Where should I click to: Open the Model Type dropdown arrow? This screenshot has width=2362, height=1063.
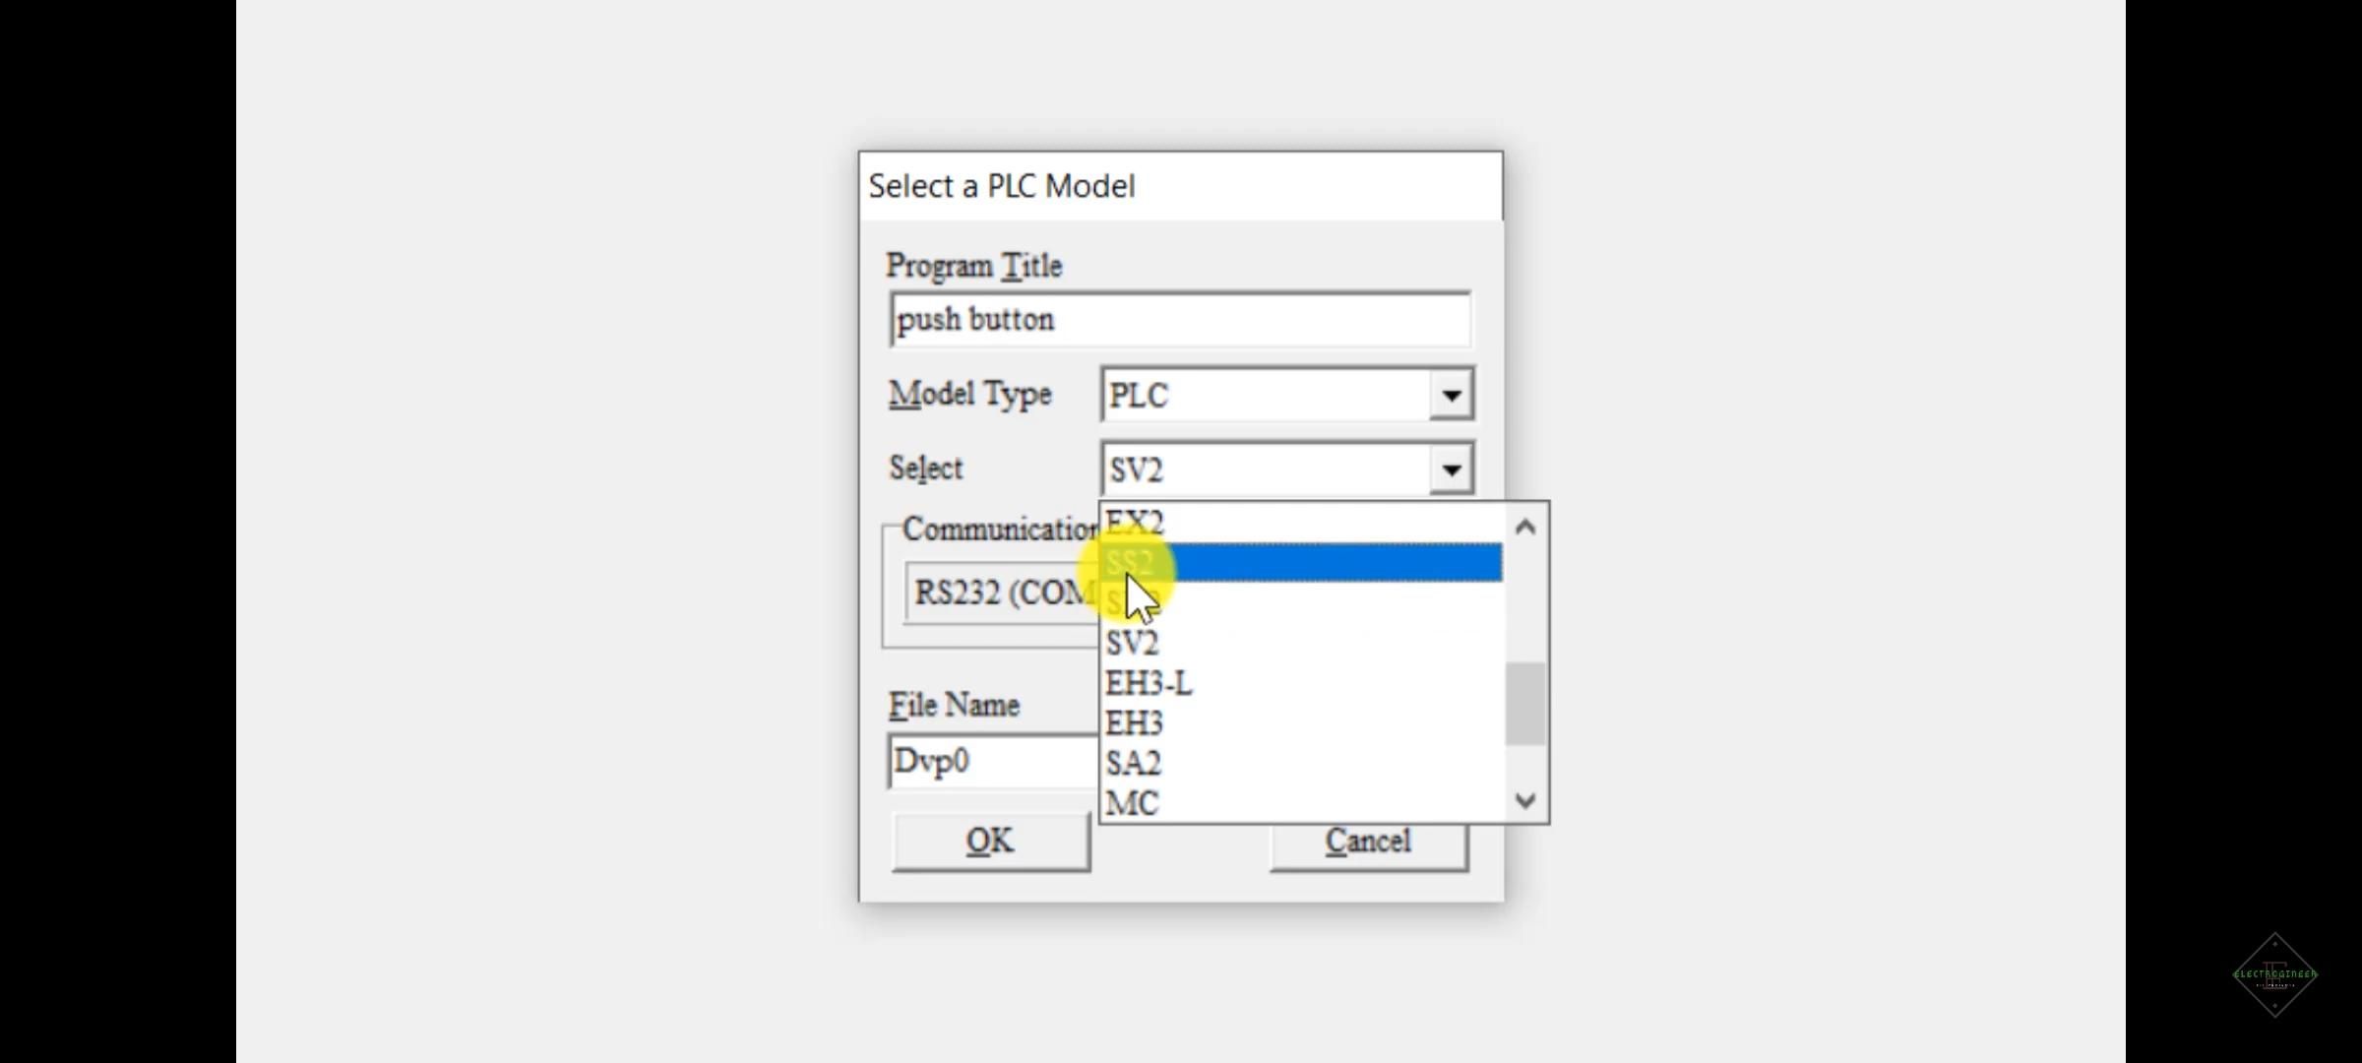pyautogui.click(x=1451, y=395)
